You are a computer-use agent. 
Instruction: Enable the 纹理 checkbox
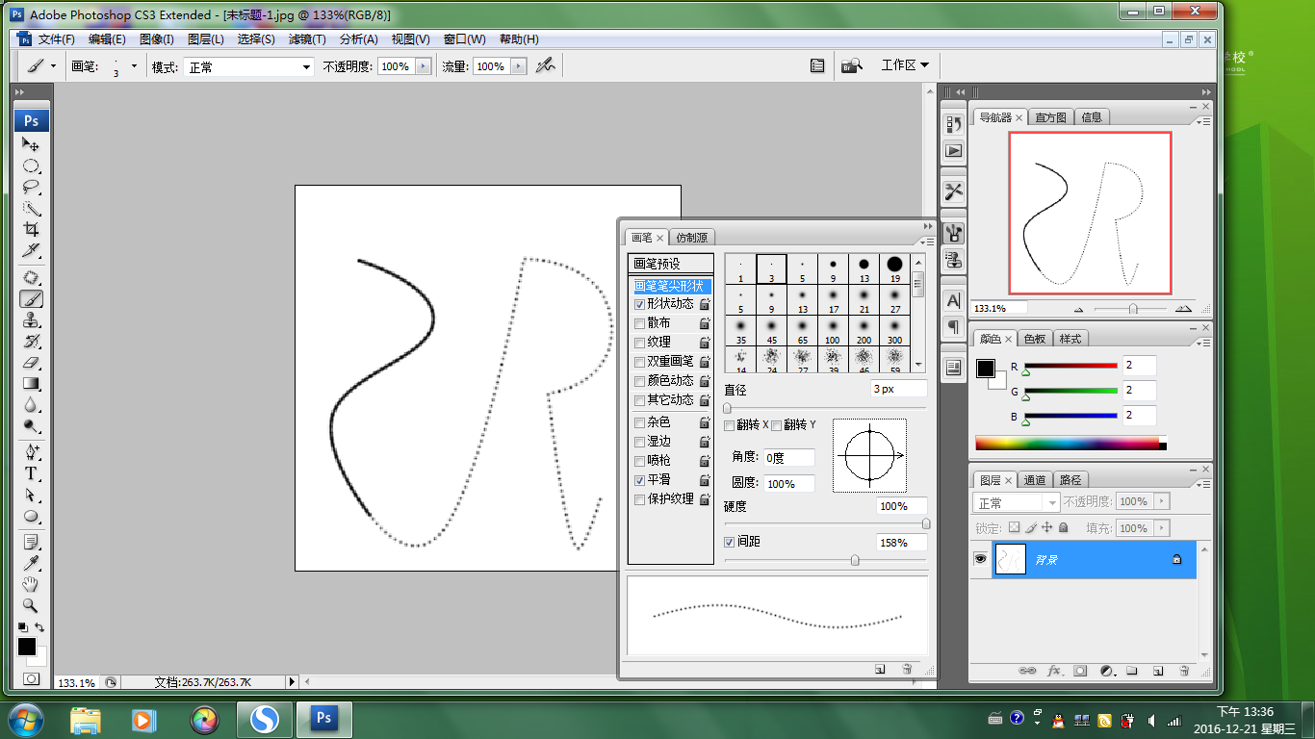click(640, 343)
